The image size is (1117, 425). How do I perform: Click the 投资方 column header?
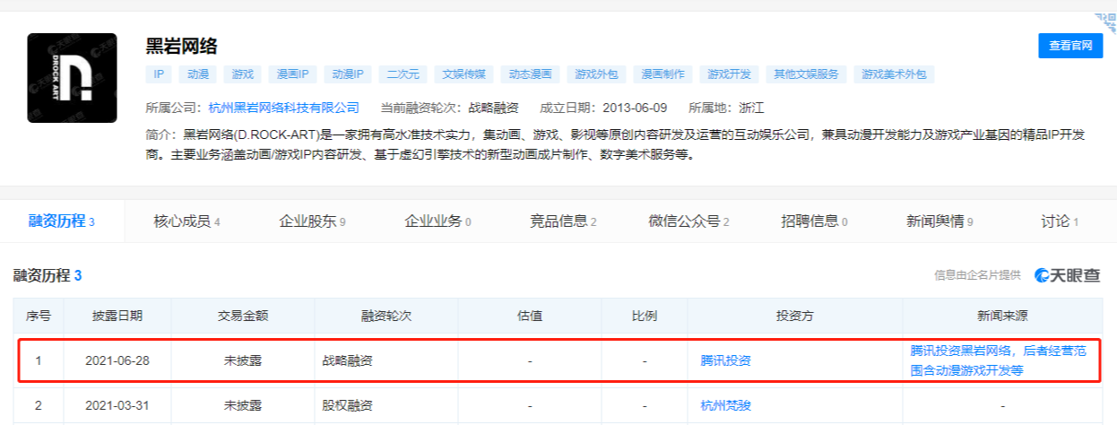795,316
